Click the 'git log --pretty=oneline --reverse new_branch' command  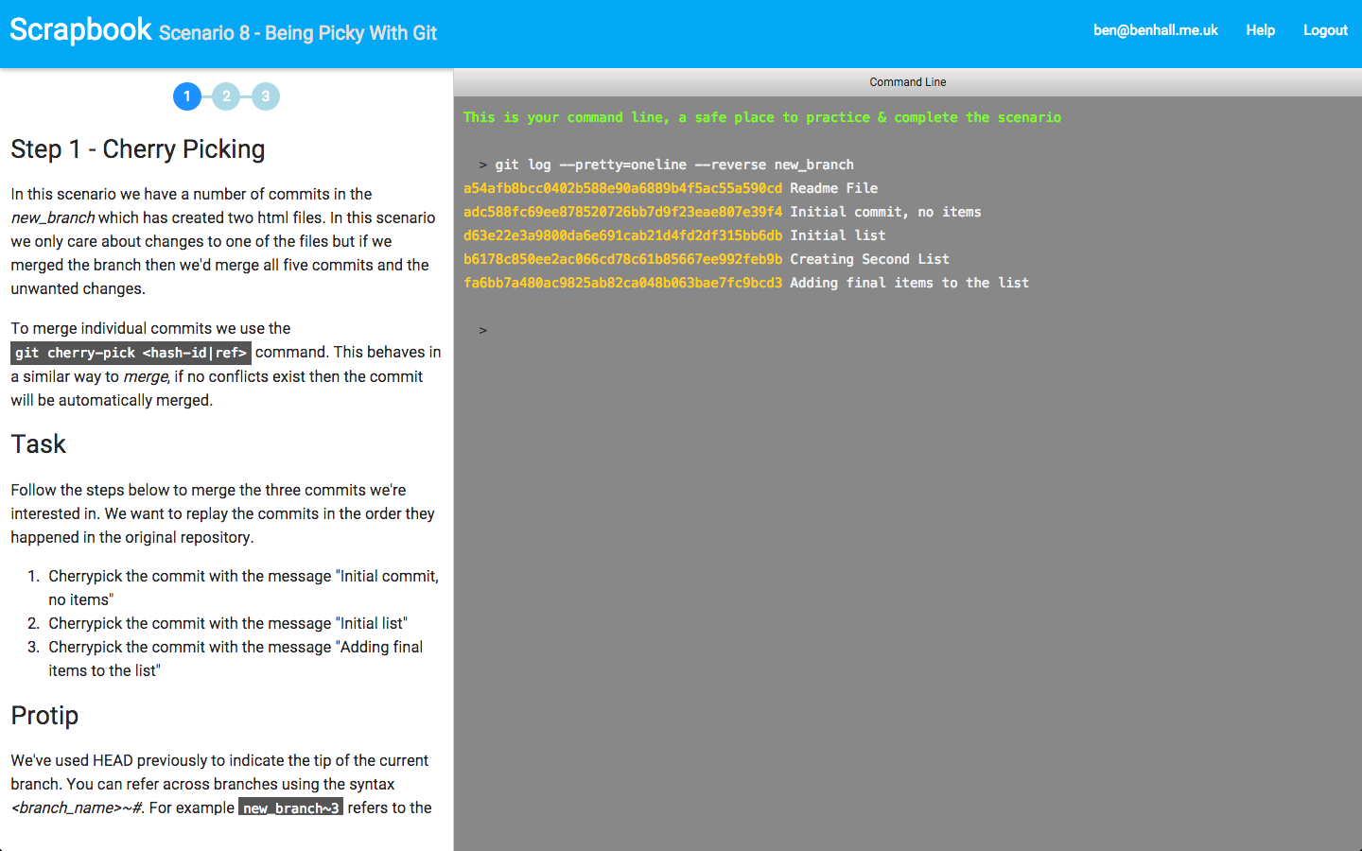pos(673,165)
